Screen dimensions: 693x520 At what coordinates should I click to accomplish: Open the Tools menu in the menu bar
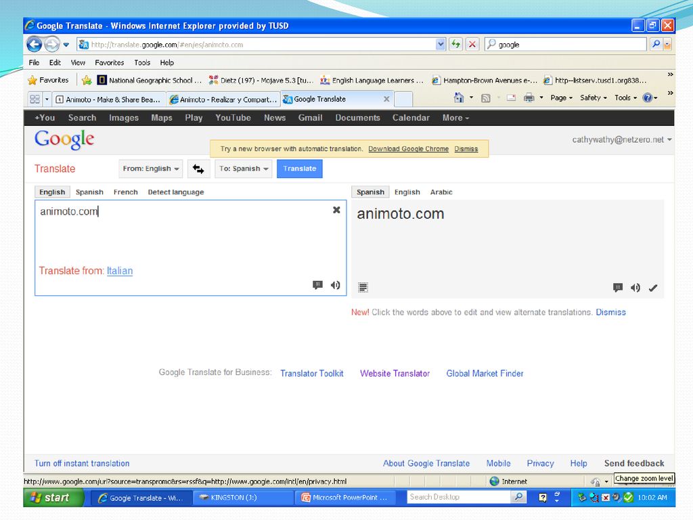142,63
